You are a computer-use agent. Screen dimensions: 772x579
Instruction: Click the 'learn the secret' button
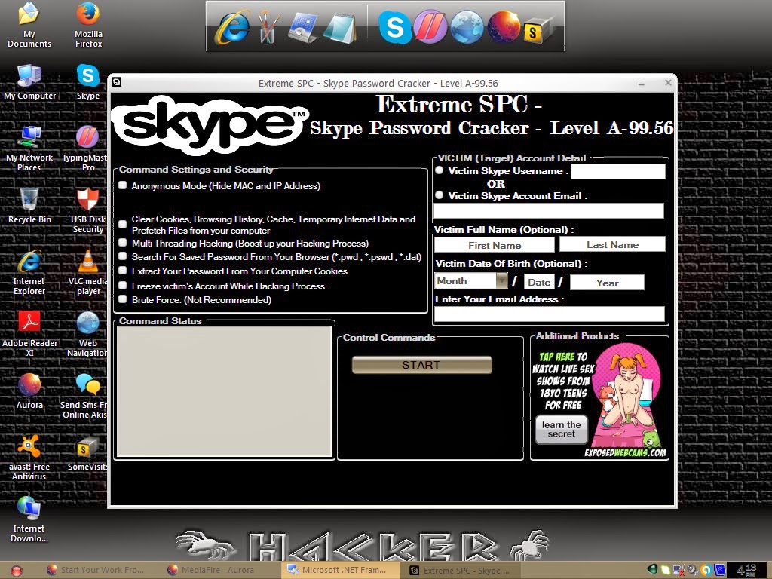[561, 430]
